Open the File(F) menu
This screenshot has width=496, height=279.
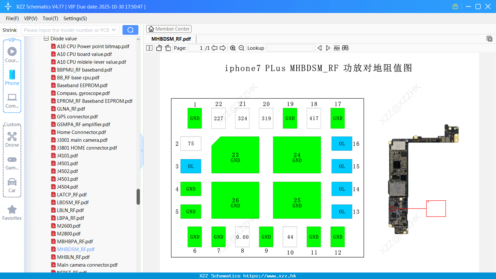12,19
